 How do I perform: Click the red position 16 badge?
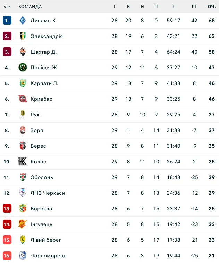tap(7, 256)
